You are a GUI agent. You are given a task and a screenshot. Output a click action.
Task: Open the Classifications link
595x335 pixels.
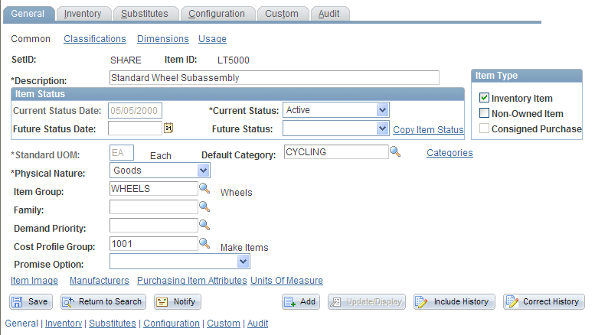pyautogui.click(x=95, y=39)
